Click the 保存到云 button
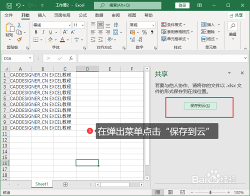 200,105
